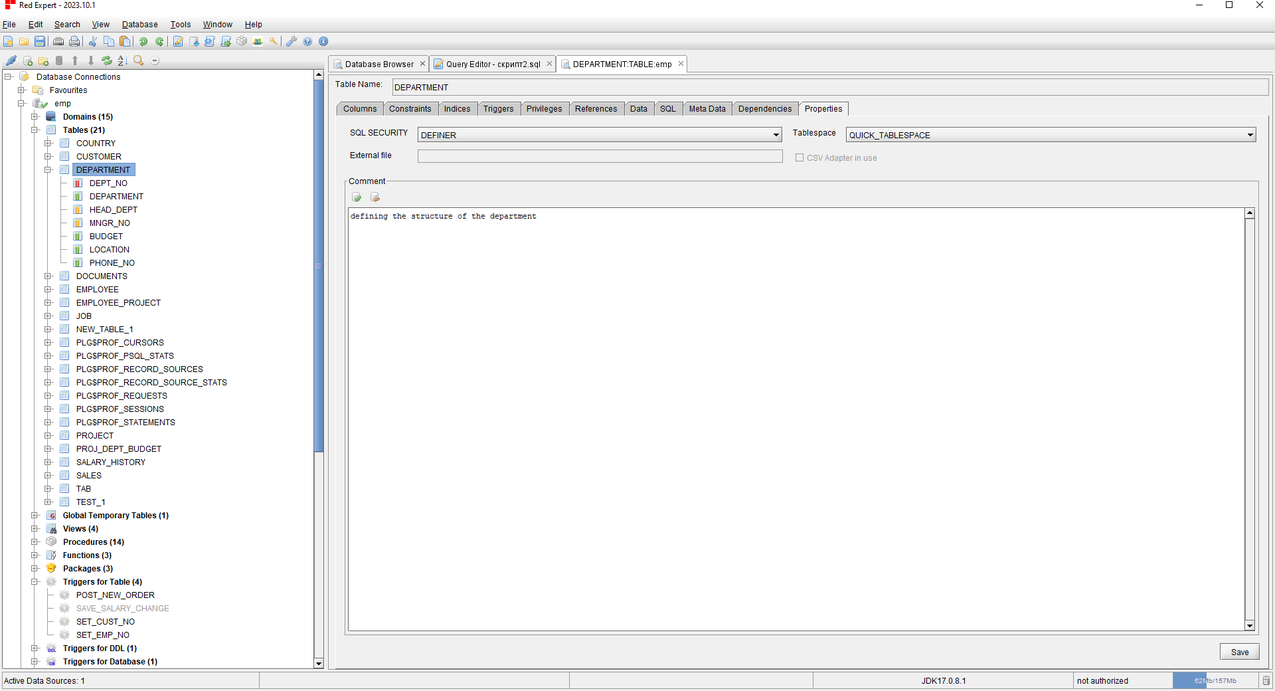Roll back the comment change
This screenshot has width=1275, height=691.
tap(375, 197)
